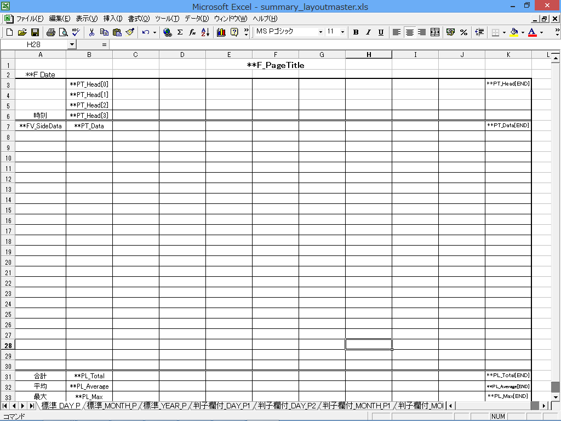This screenshot has height=421, width=561.
Task: Click the AutoSum sigma icon
Action: coord(180,32)
